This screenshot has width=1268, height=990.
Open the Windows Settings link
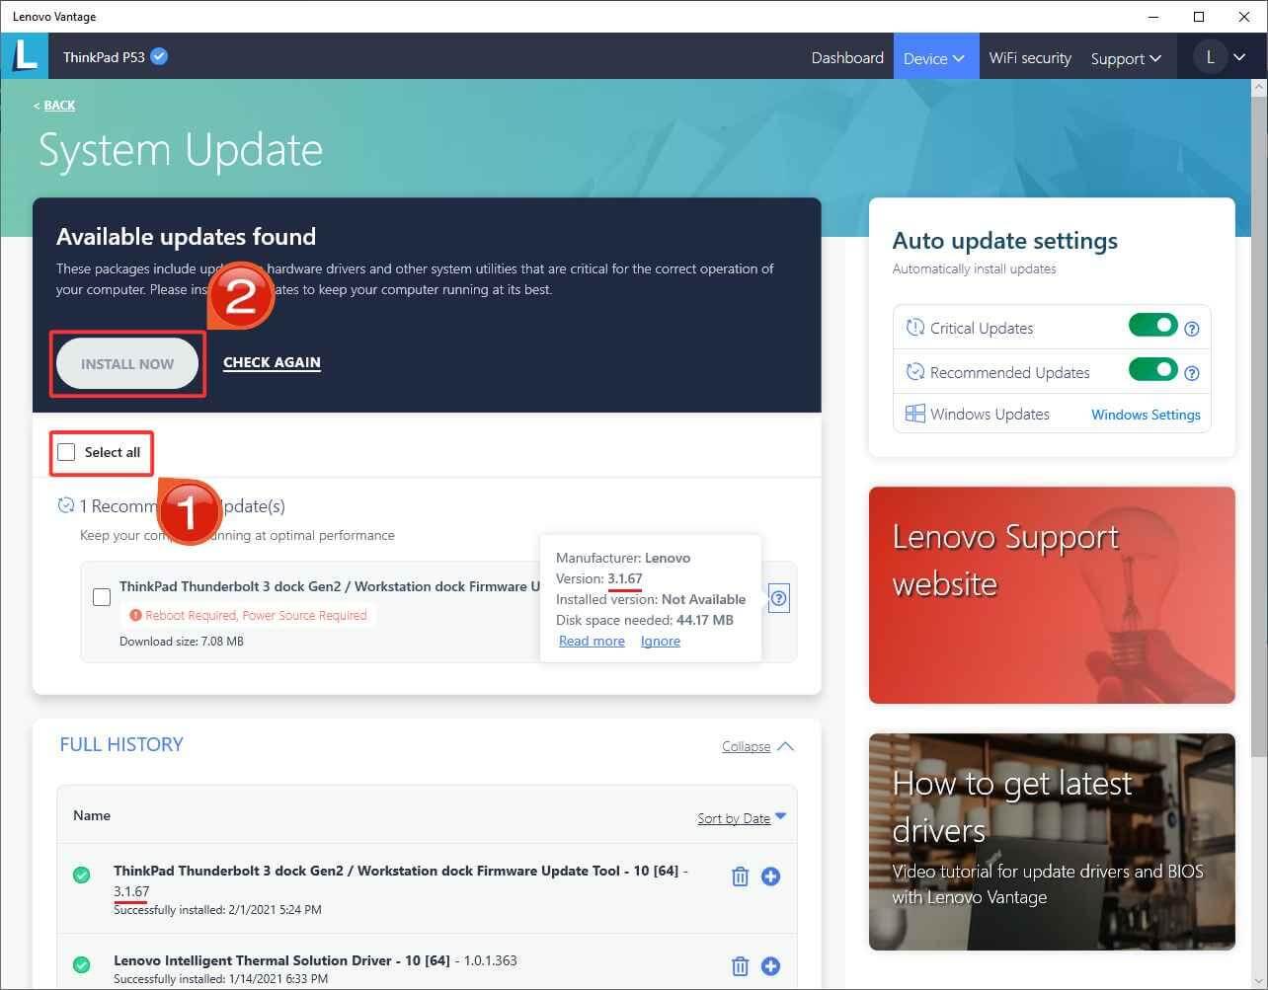[1146, 415]
